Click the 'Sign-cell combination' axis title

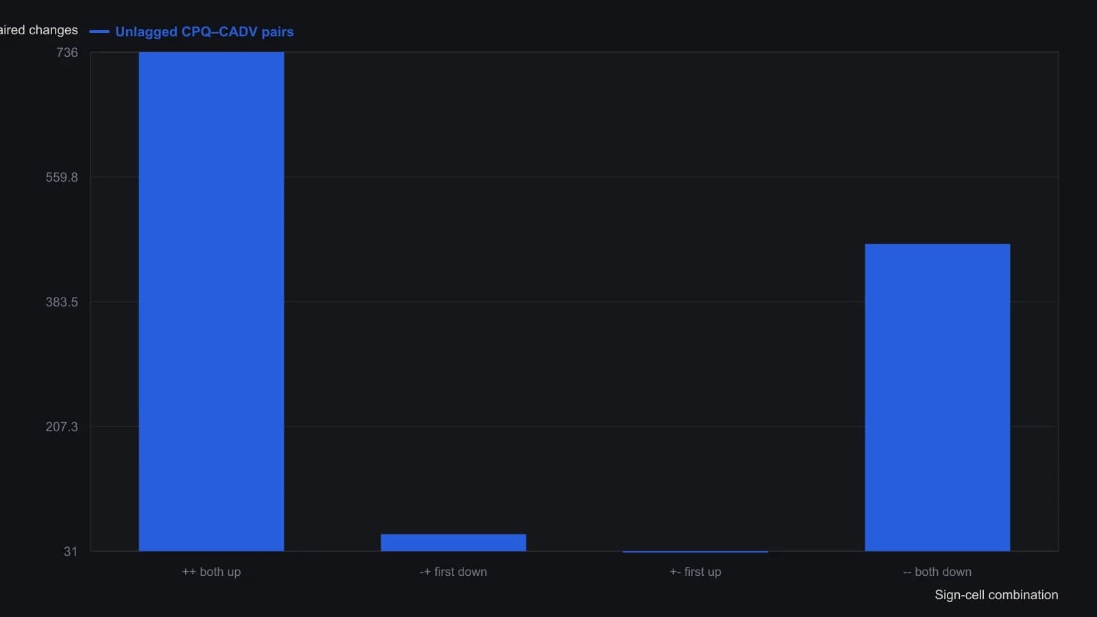[x=996, y=595]
